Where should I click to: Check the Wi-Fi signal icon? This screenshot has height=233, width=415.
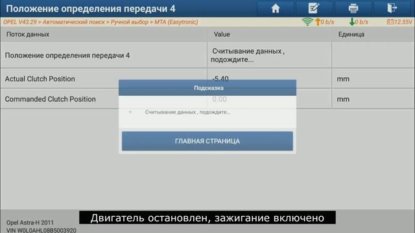(307, 21)
